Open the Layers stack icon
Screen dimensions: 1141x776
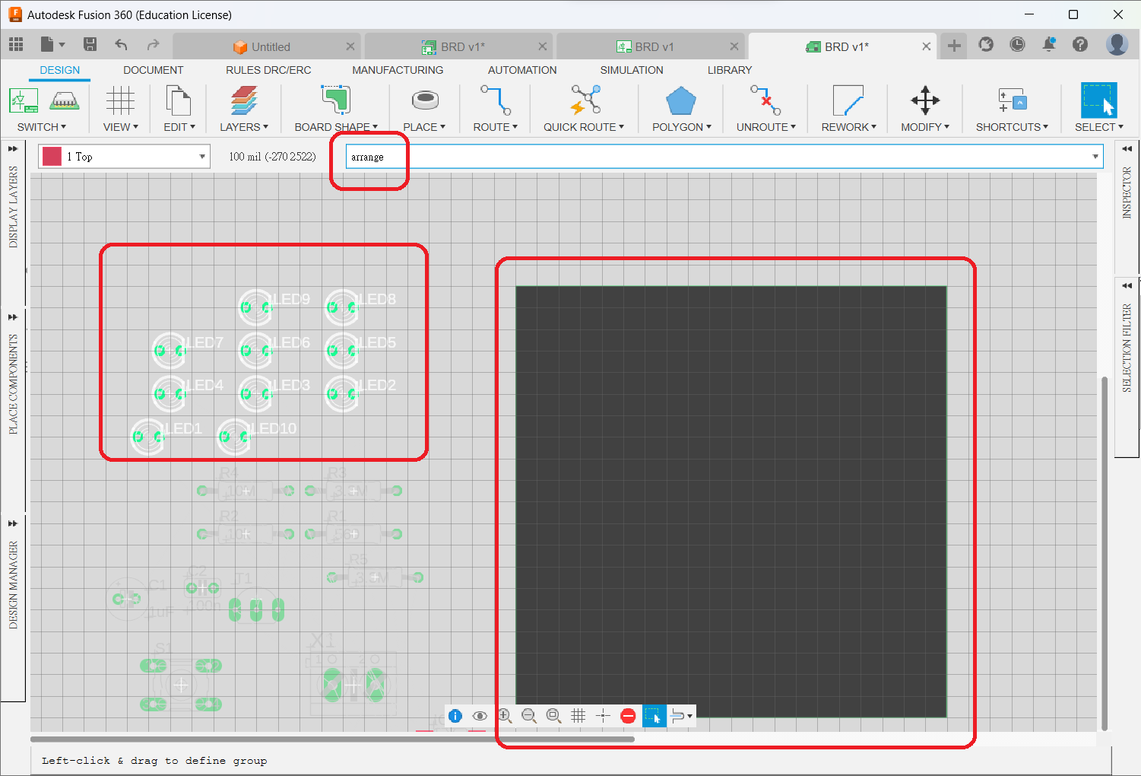point(244,101)
